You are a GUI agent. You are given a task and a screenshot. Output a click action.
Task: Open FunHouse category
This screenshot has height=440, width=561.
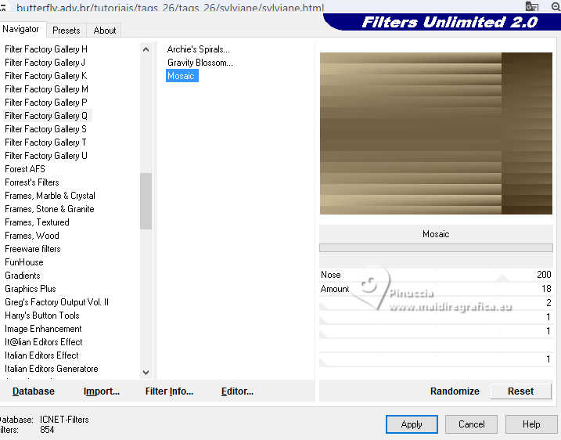(x=24, y=262)
